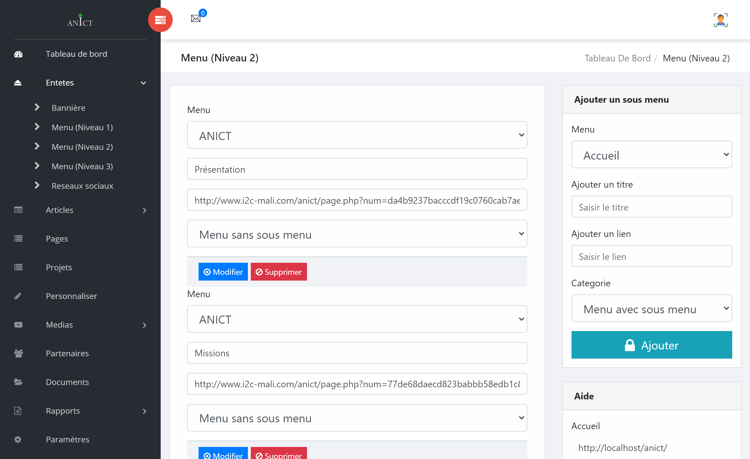Open the mail envelope notifications icon

coord(196,18)
